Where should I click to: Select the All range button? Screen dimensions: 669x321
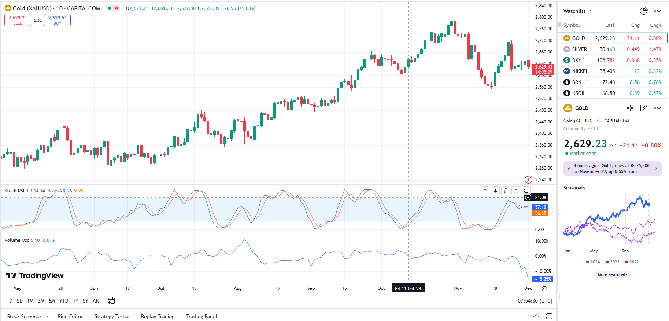pyautogui.click(x=96, y=301)
